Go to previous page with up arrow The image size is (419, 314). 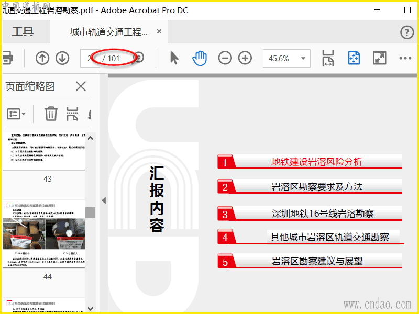tap(42, 58)
